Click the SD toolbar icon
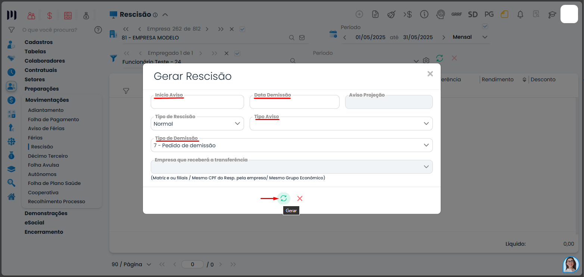Screen dimensions: 584x277 473,15
